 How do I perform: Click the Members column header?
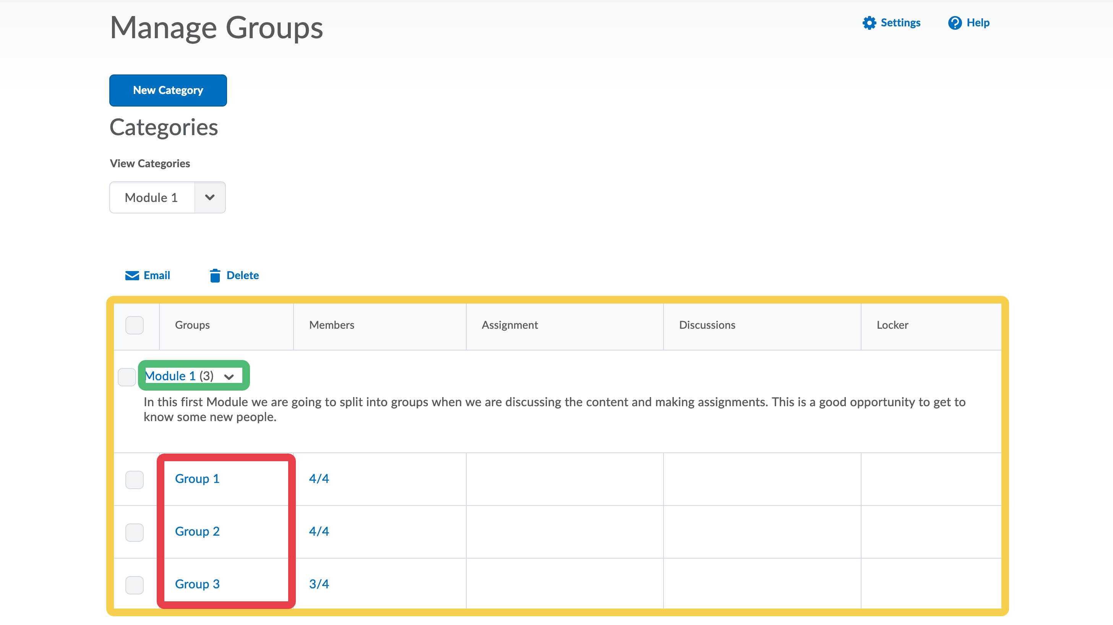click(x=331, y=325)
